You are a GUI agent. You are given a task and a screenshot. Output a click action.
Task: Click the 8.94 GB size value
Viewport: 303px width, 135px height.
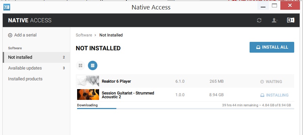217,95
